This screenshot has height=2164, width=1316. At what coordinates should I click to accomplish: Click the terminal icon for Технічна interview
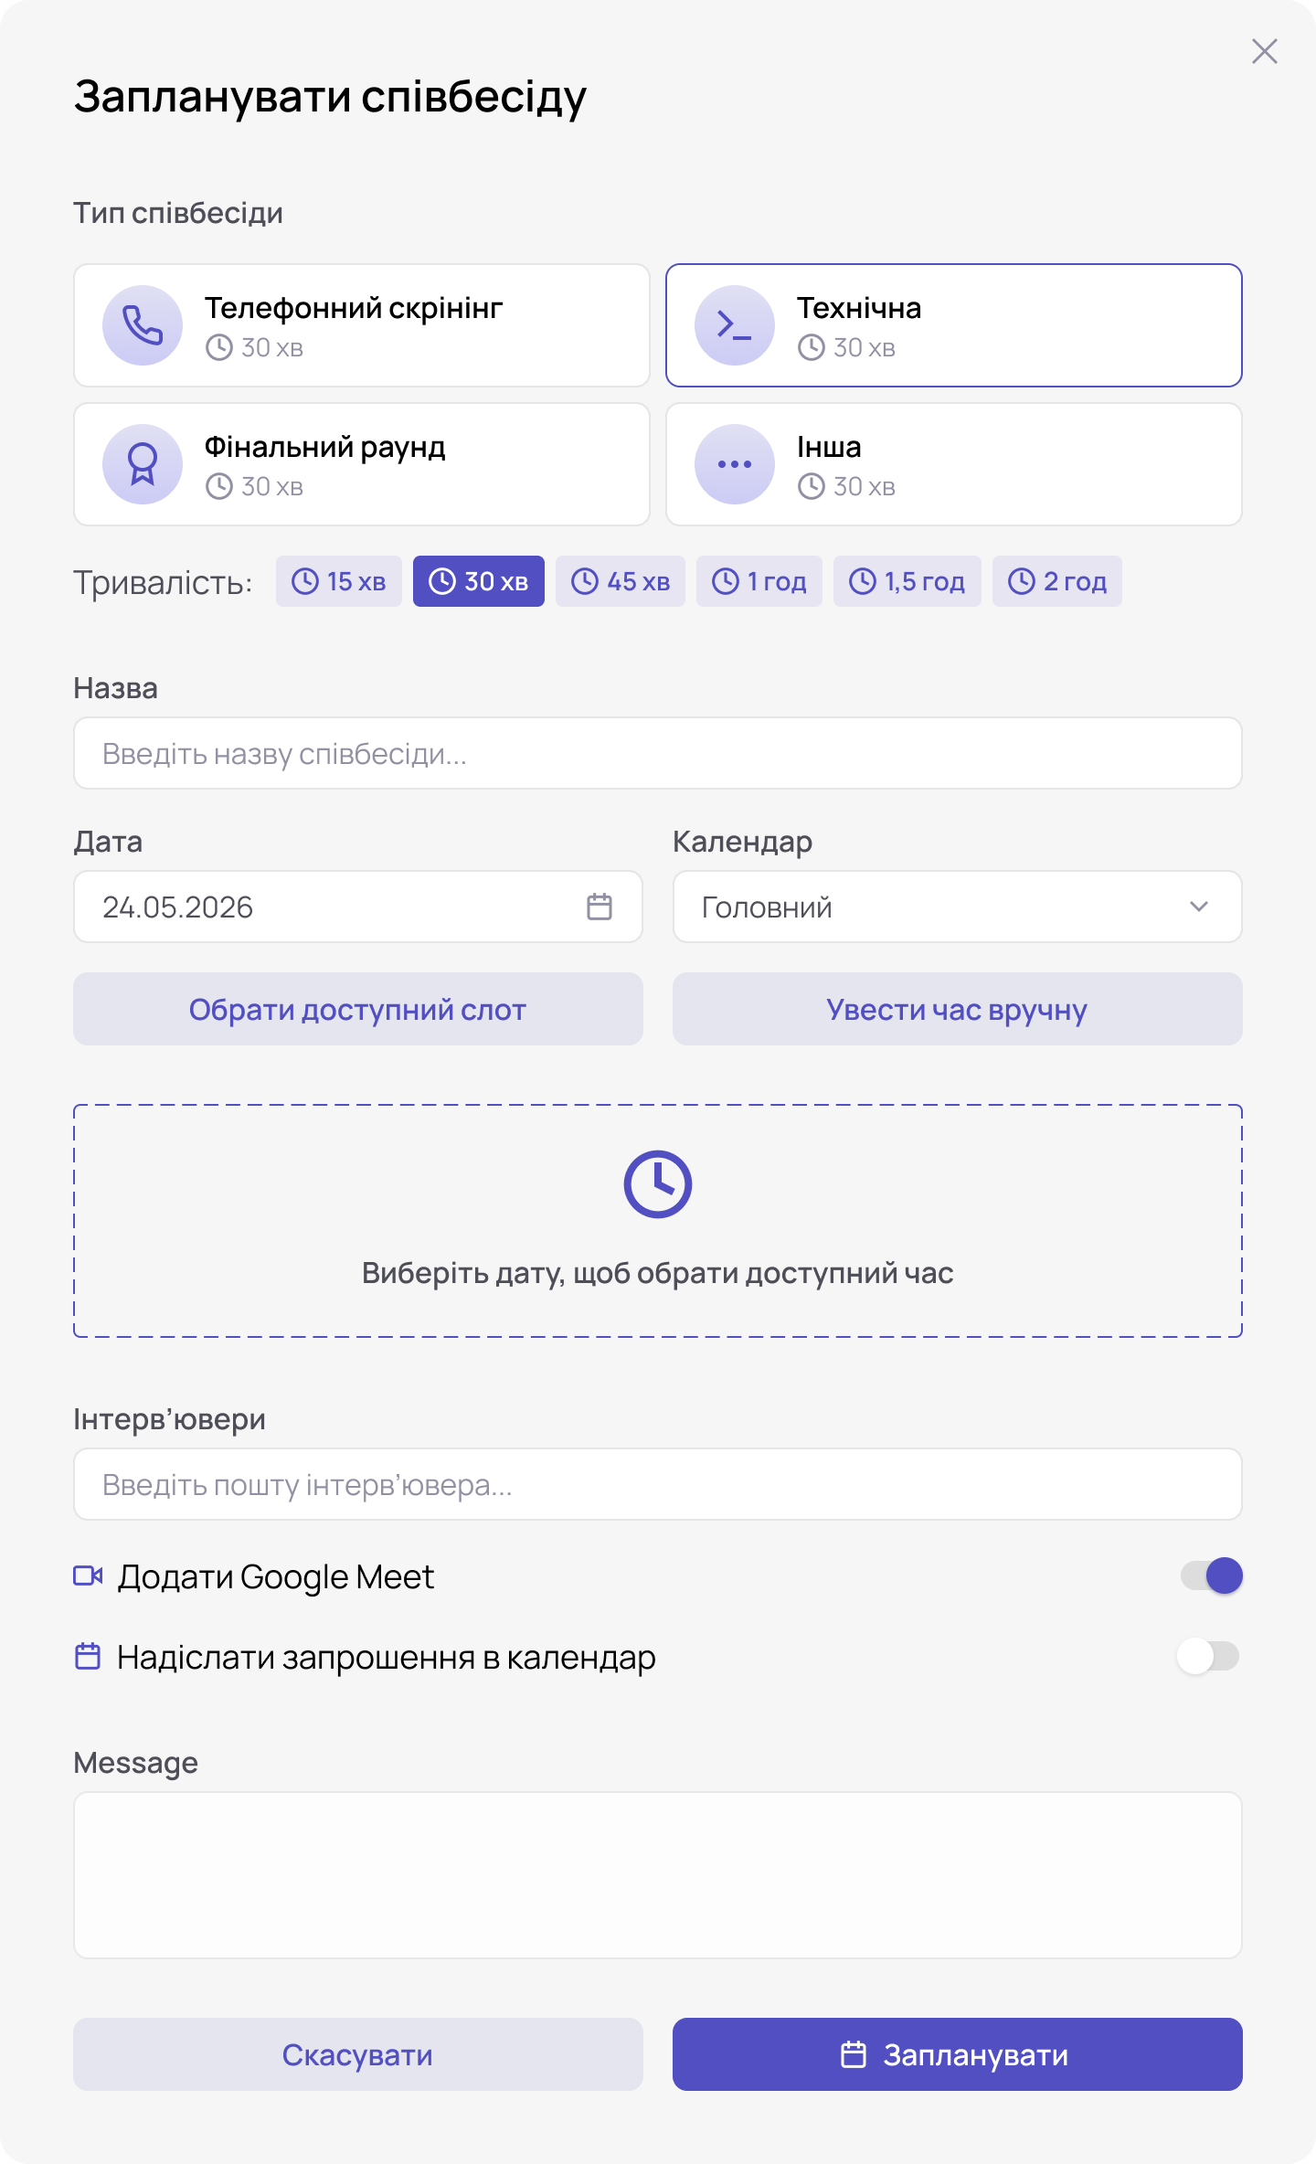pos(734,325)
